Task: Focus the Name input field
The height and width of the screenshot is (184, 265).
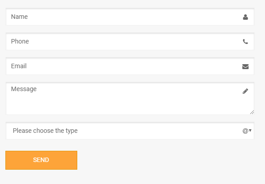Action: [x=130, y=17]
